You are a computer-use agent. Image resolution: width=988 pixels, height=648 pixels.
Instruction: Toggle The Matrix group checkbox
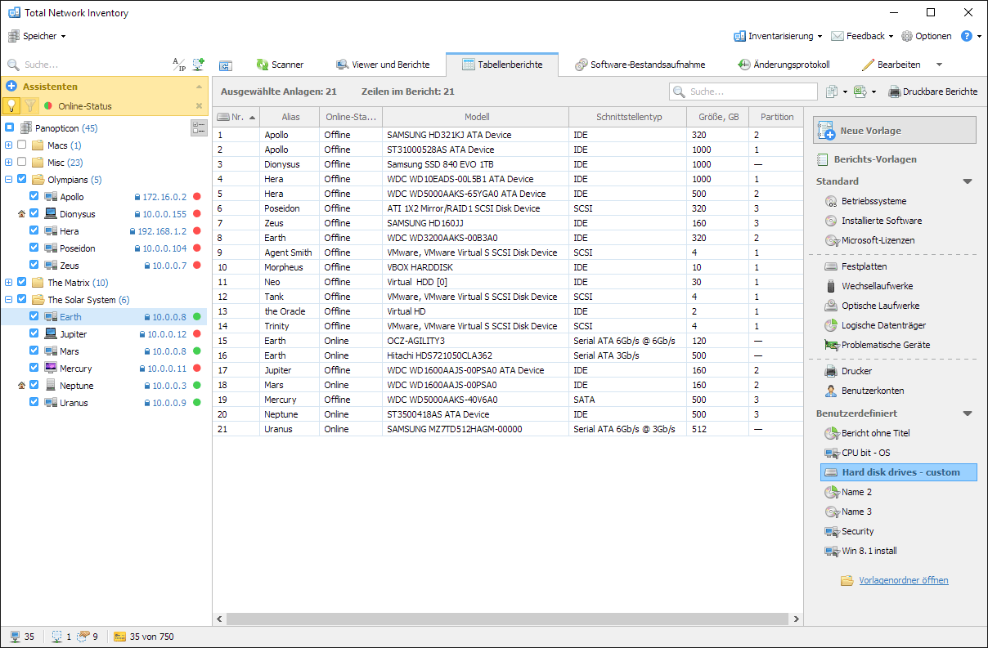(x=22, y=283)
